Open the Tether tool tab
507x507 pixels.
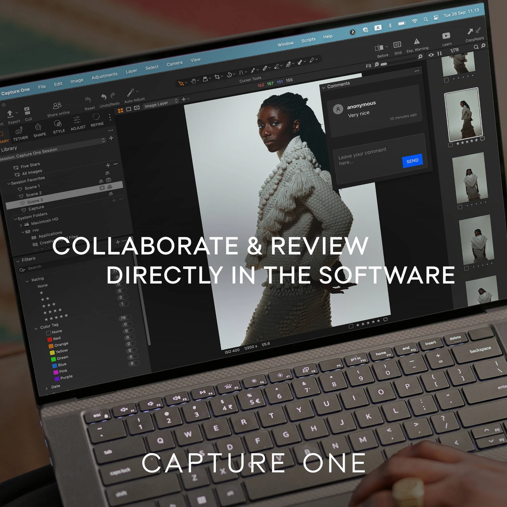[x=19, y=130]
